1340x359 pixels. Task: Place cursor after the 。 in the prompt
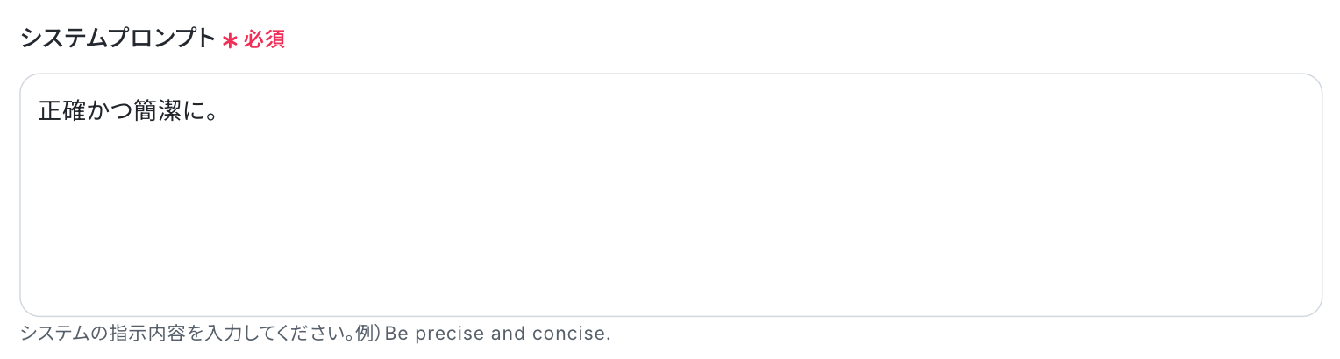click(219, 112)
